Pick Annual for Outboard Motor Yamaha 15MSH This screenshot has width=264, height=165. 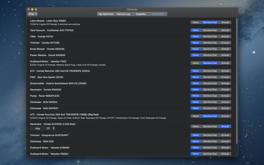click(225, 154)
